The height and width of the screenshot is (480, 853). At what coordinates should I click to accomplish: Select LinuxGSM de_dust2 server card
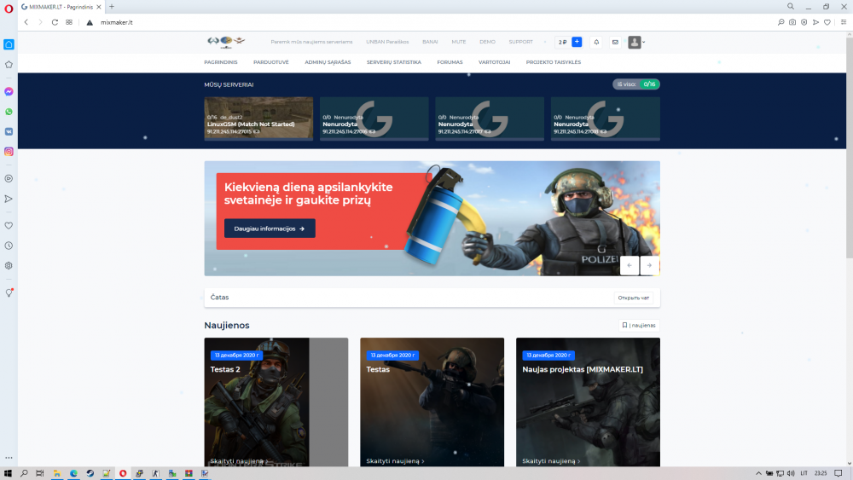258,119
